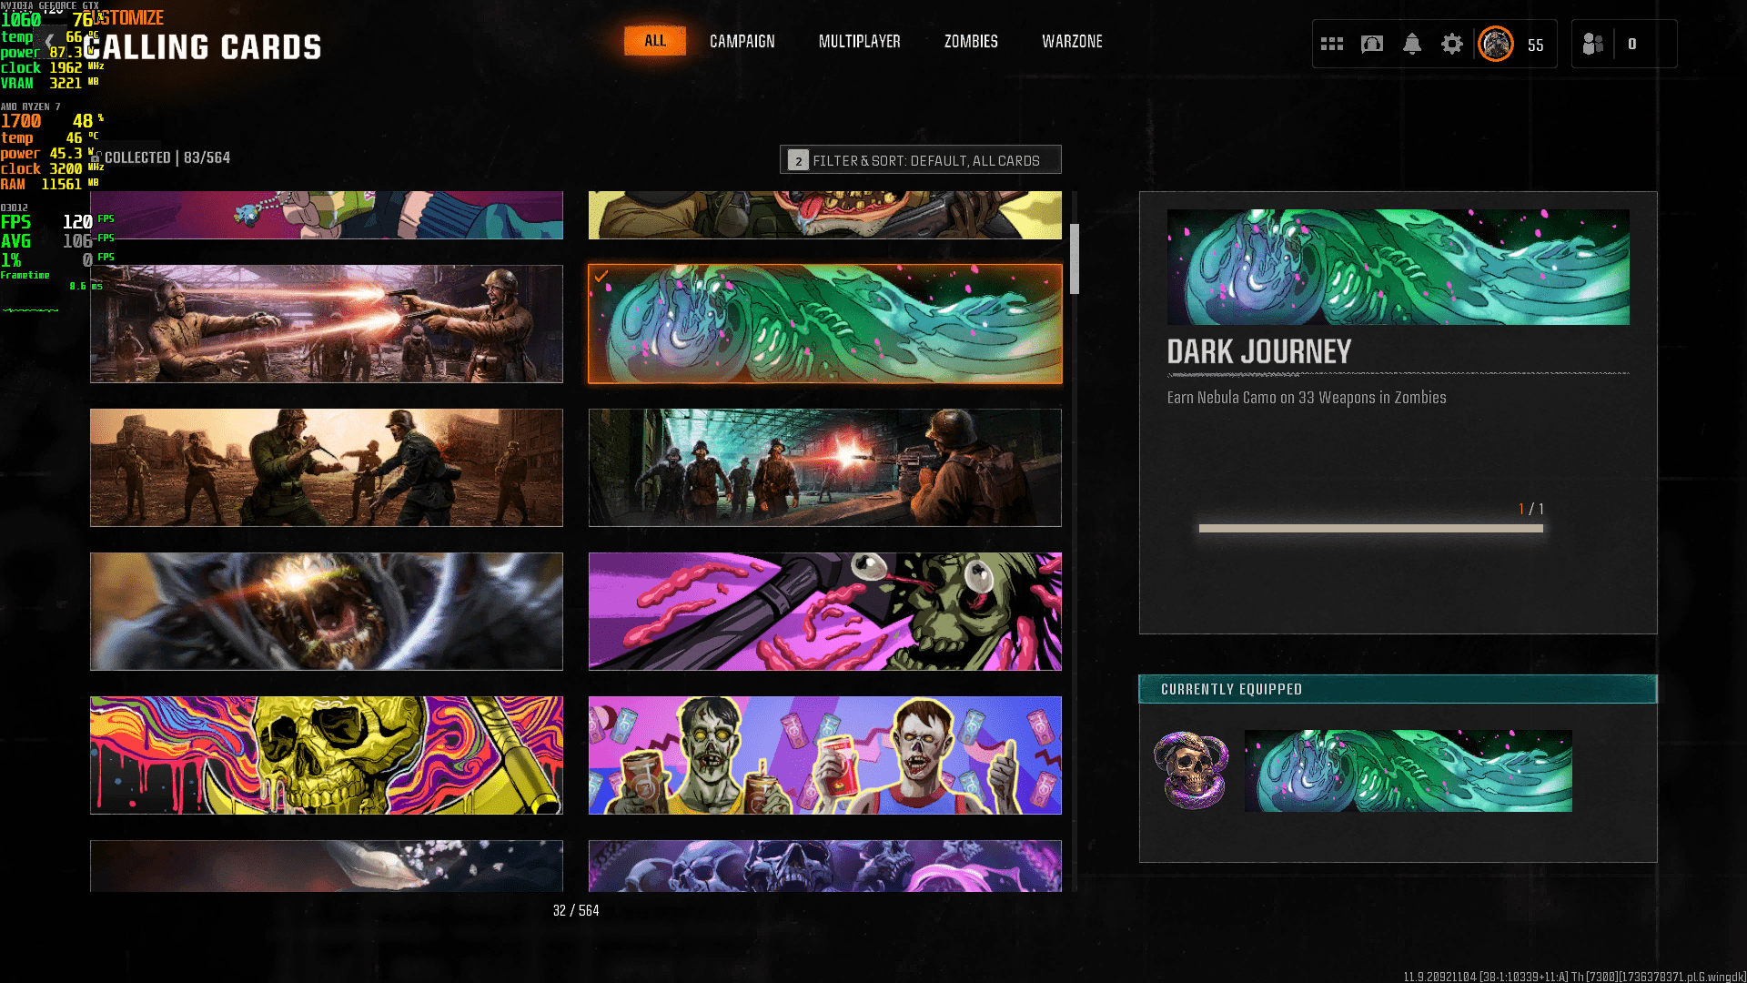Click the Dark Journey progress bar
Screen dimensions: 1747x983
point(1371,528)
